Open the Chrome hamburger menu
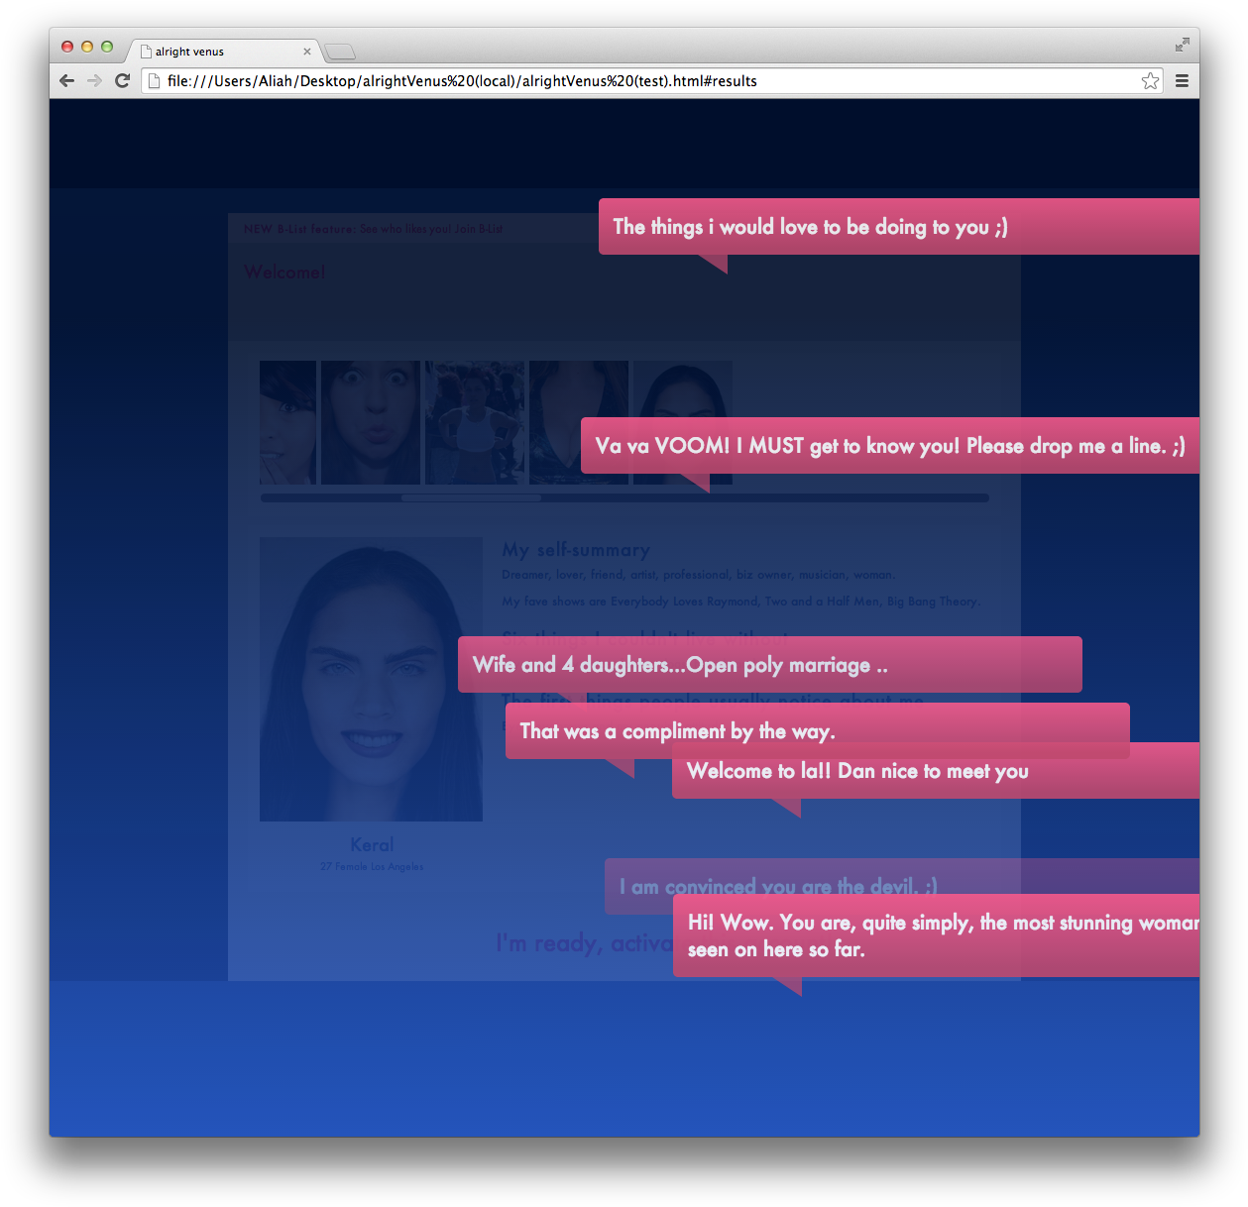This screenshot has height=1207, width=1248. [1182, 81]
